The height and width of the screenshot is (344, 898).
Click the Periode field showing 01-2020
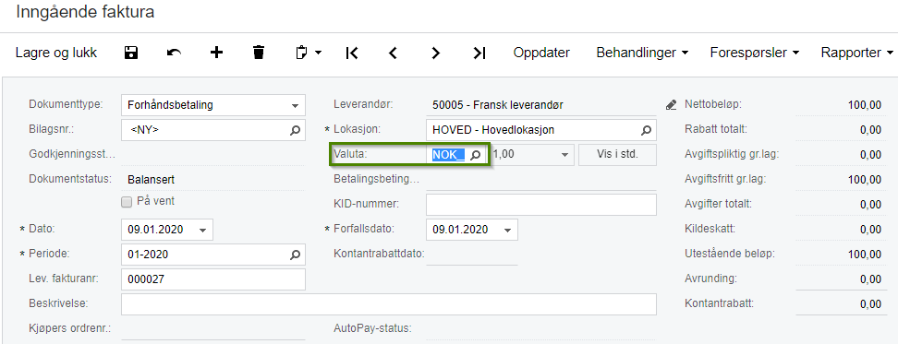213,255
